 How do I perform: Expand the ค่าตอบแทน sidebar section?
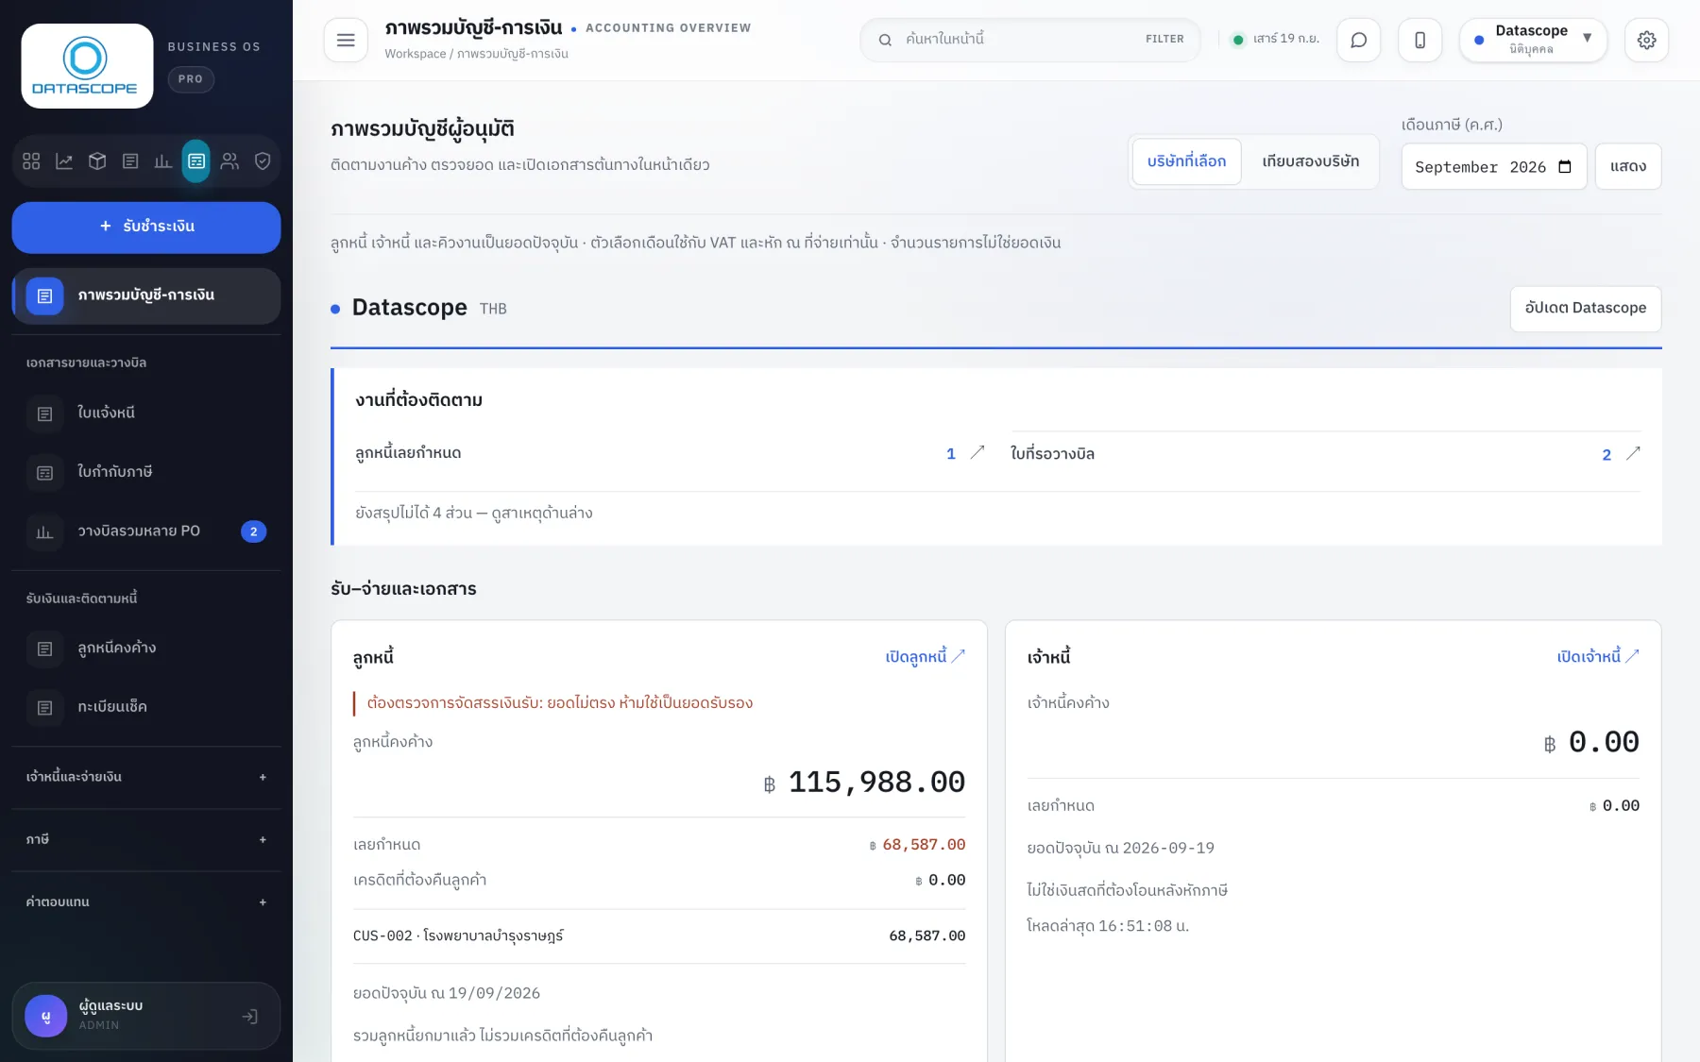click(x=146, y=902)
